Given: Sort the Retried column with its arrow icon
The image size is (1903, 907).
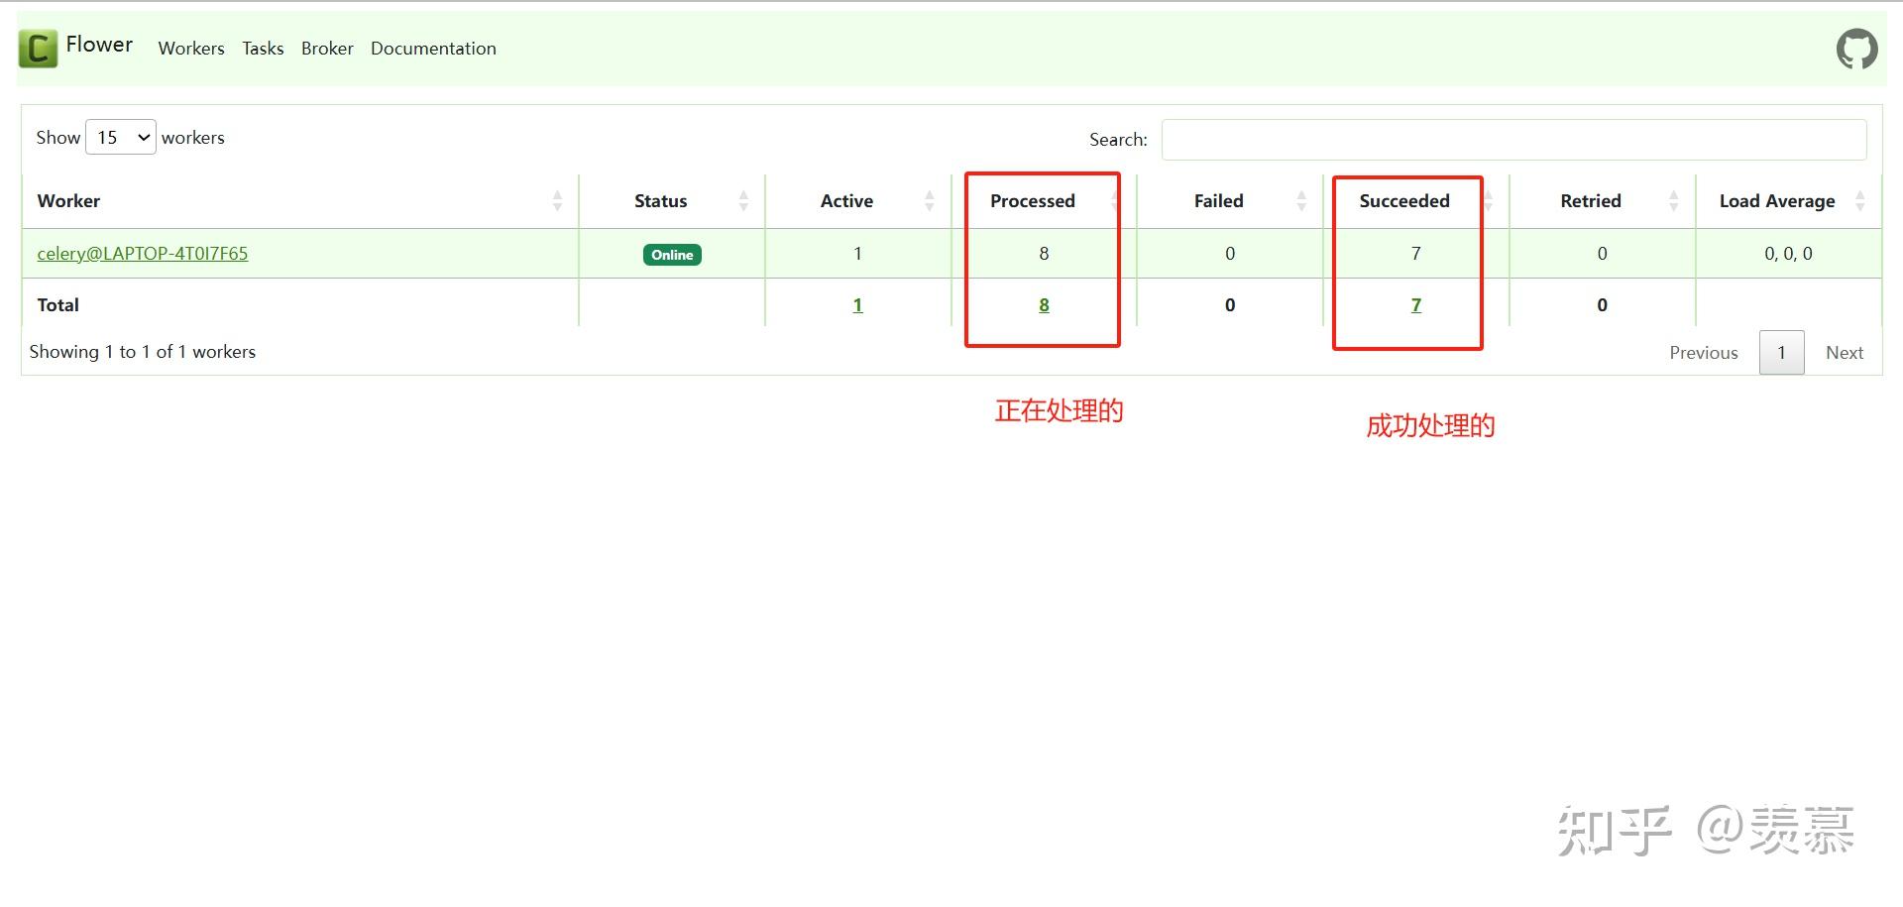Looking at the screenshot, I should (1673, 200).
